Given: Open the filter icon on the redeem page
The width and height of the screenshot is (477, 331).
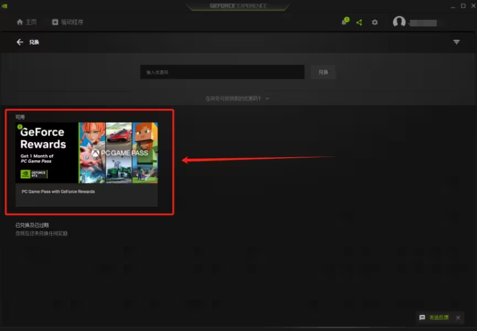Looking at the screenshot, I should tap(456, 42).
